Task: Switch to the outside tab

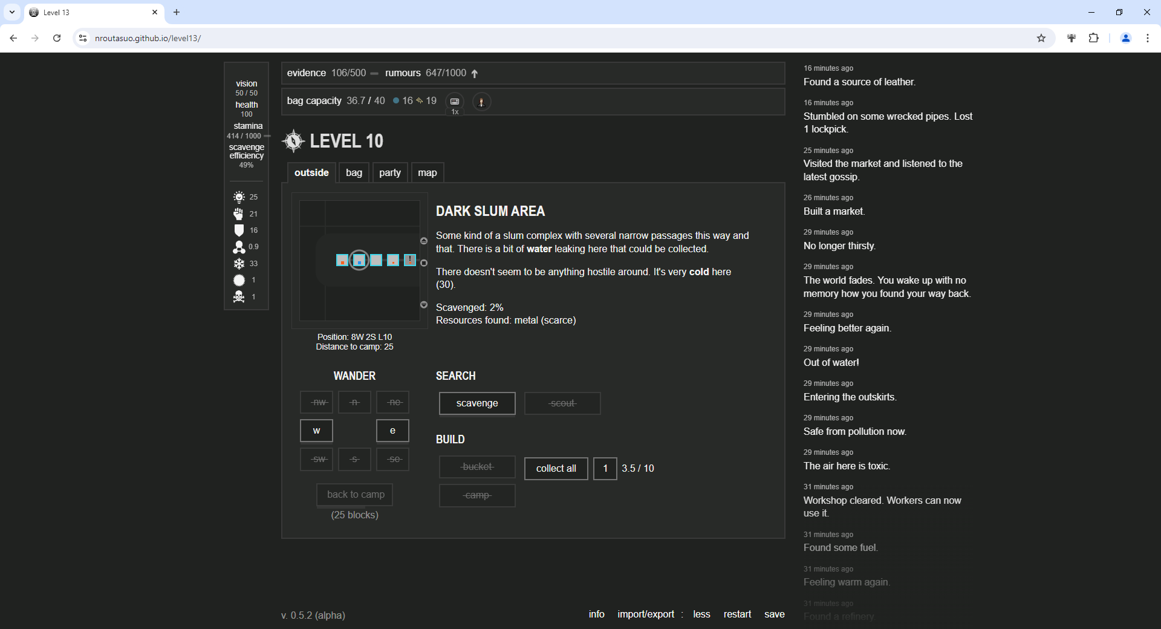Action: point(311,173)
